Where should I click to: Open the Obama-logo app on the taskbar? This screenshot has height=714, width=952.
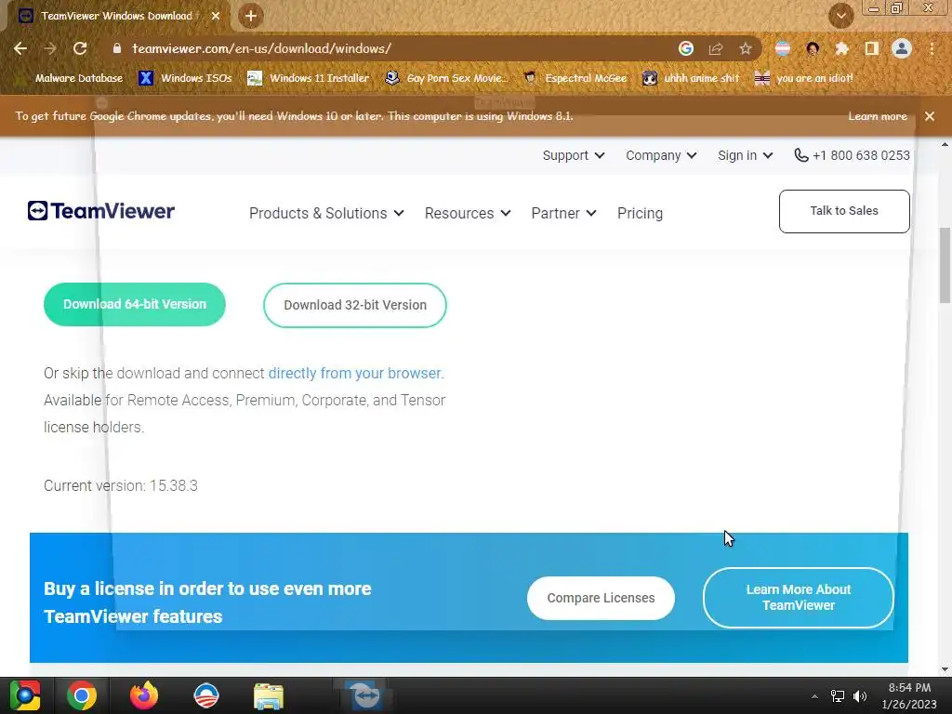tap(205, 695)
